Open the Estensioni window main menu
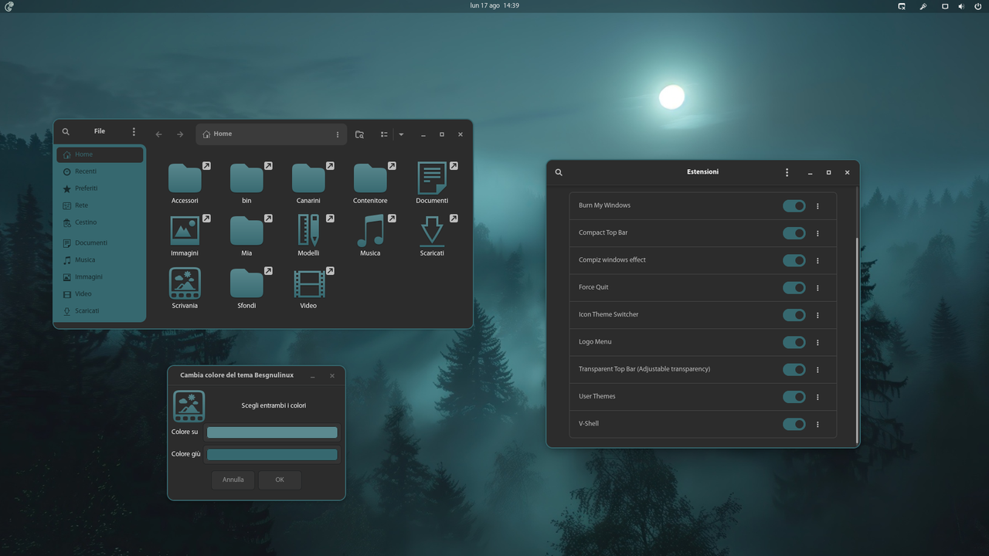The image size is (989, 556). tap(787, 172)
